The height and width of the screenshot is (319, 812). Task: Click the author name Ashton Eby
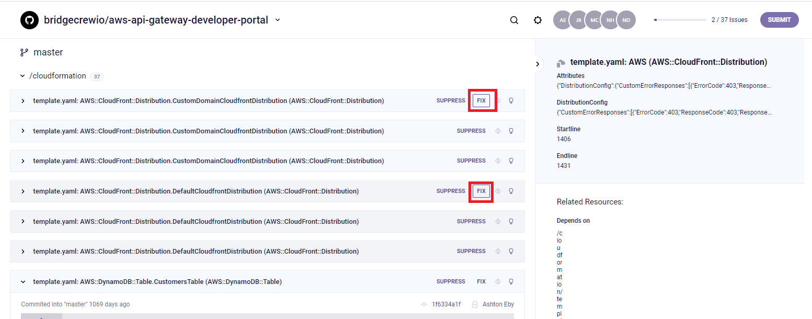[x=498, y=304]
